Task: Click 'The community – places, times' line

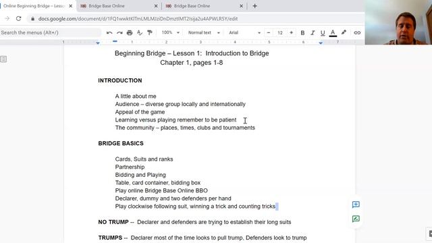Action: pyautogui.click(x=185, y=128)
